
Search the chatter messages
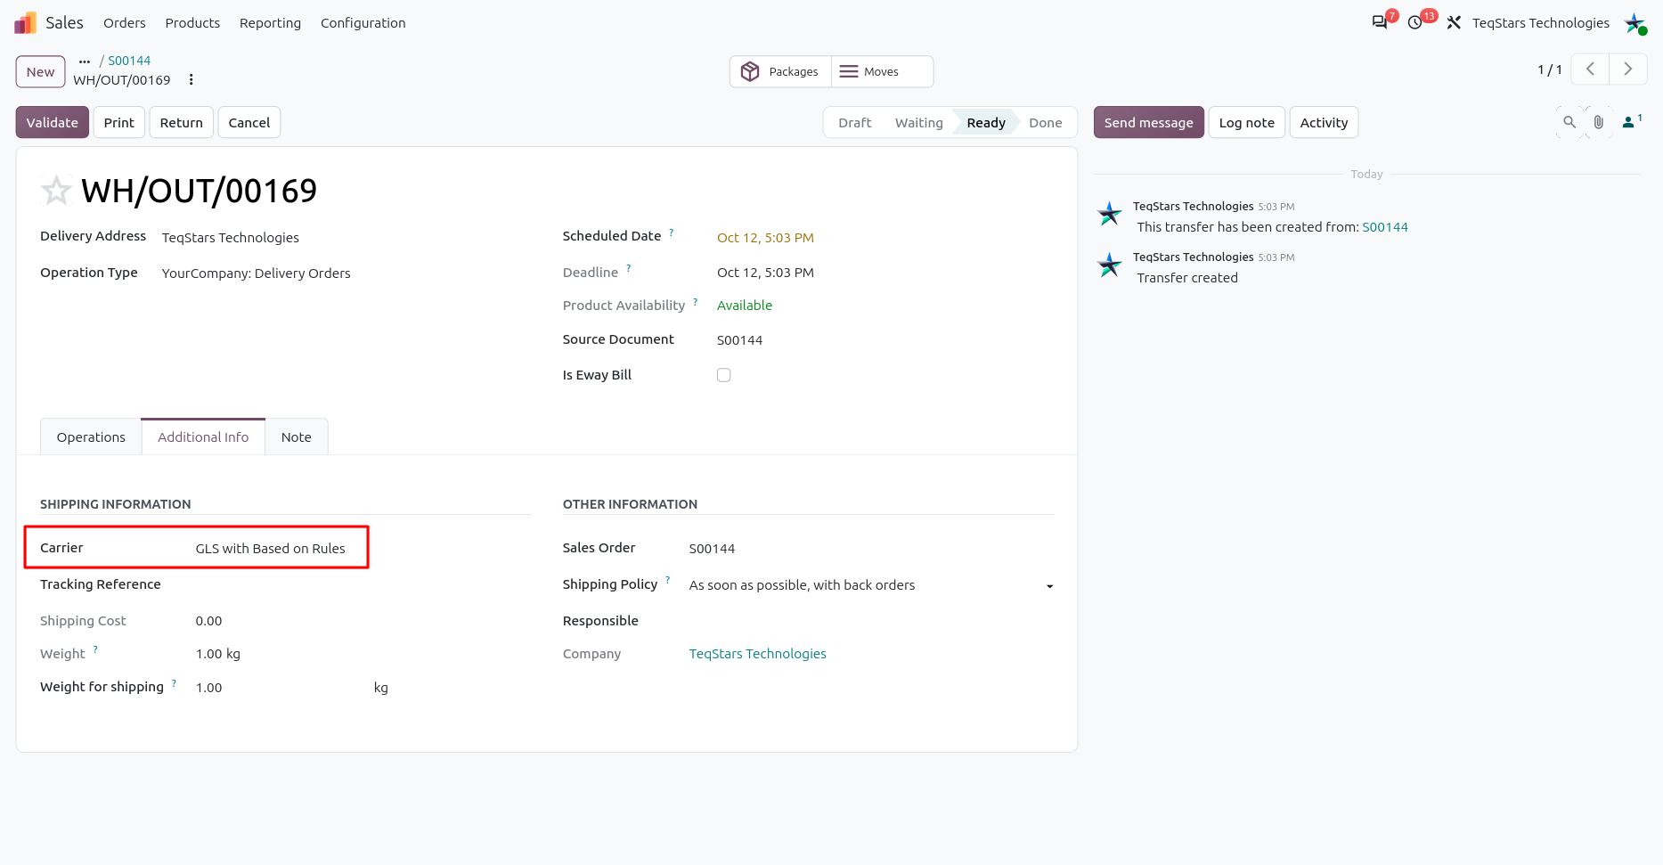tap(1569, 123)
